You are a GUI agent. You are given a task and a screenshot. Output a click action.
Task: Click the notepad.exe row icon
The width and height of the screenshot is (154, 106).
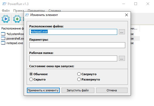(x=3, y=43)
